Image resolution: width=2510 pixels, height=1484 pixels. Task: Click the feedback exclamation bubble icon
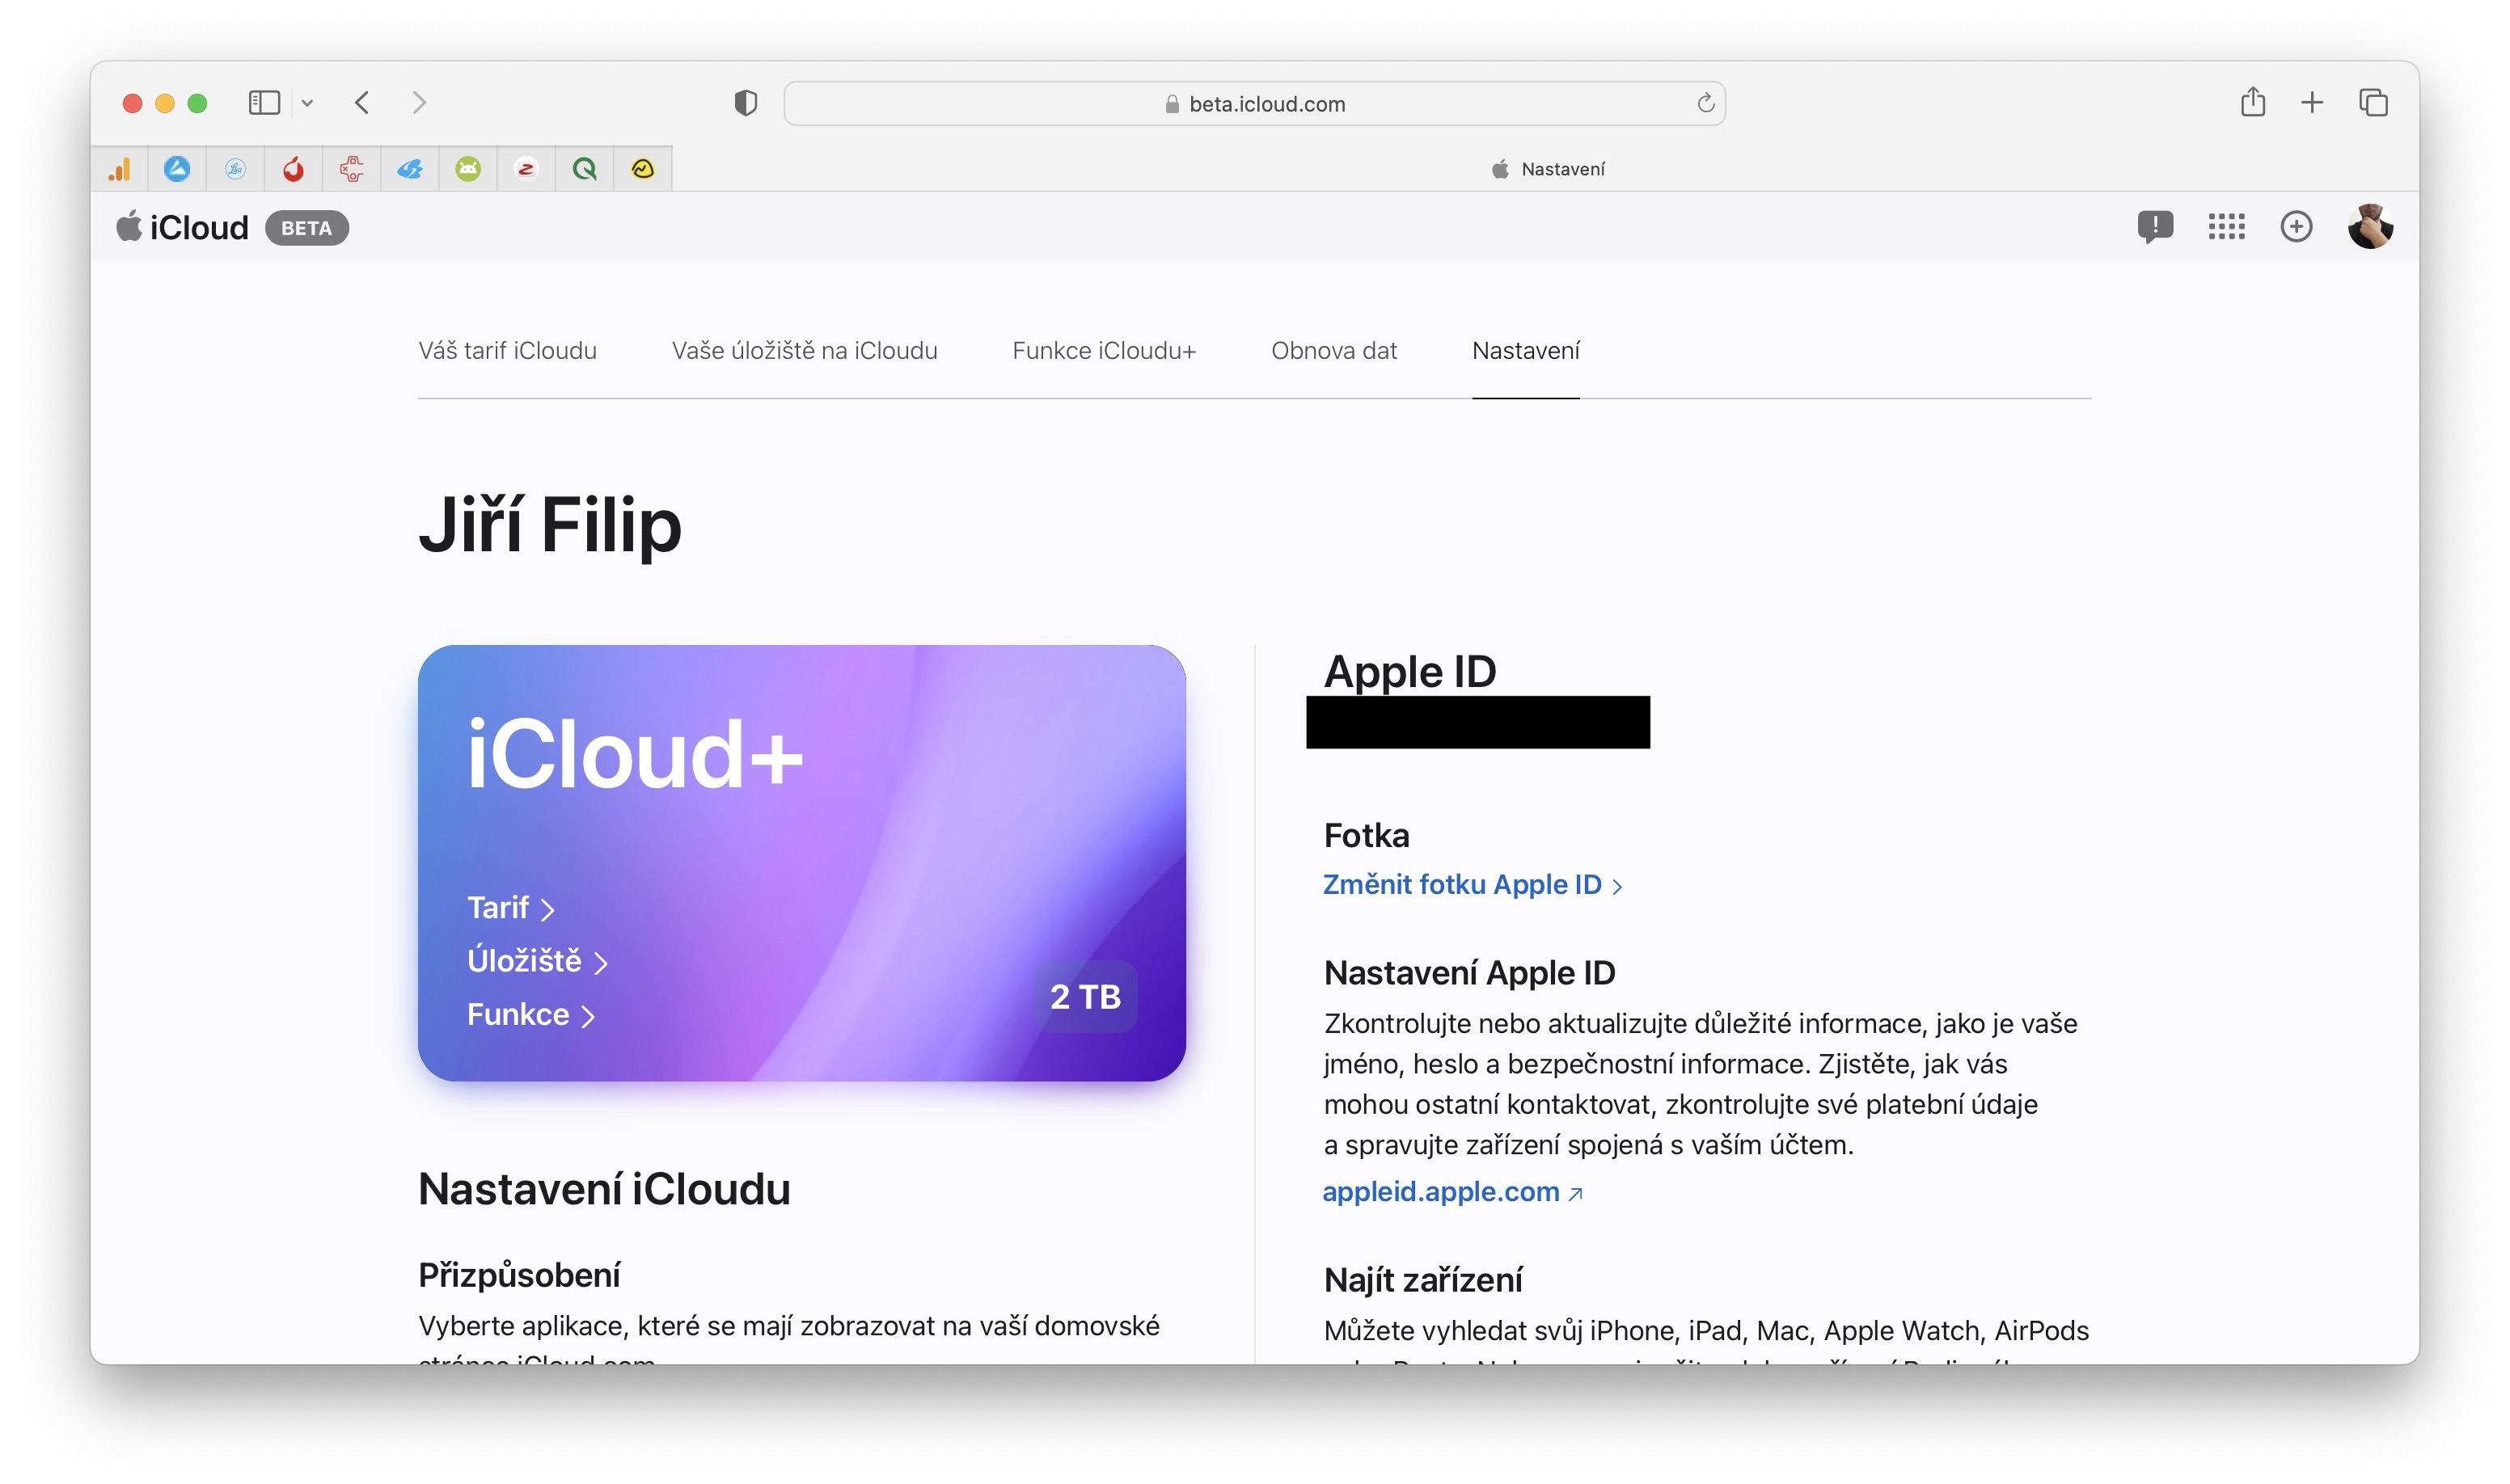[x=2154, y=226]
